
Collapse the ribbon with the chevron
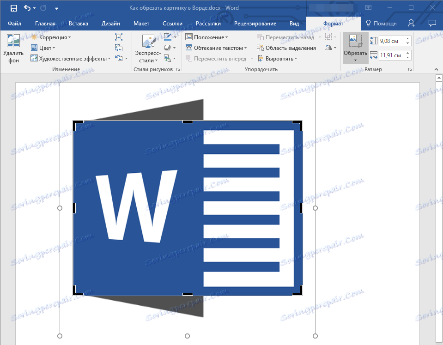(436, 69)
